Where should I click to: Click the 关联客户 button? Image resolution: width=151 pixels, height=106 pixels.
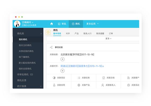(x=133, y=78)
